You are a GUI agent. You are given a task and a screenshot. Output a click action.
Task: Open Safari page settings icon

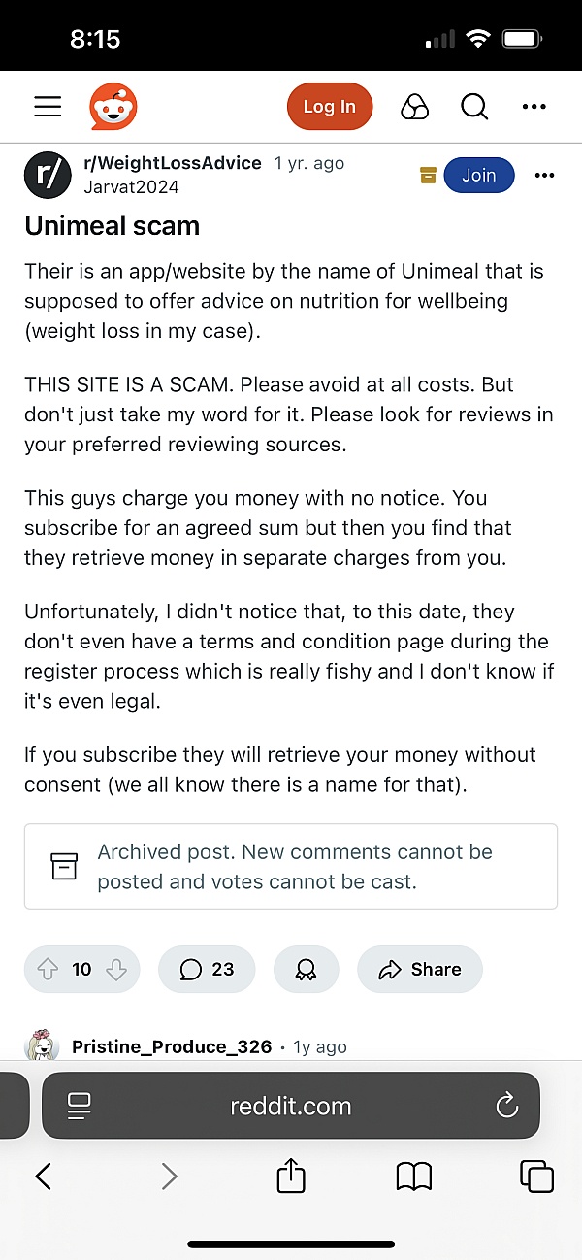point(79,1105)
